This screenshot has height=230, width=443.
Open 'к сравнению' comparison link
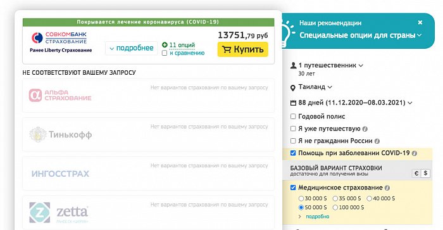click(x=187, y=53)
